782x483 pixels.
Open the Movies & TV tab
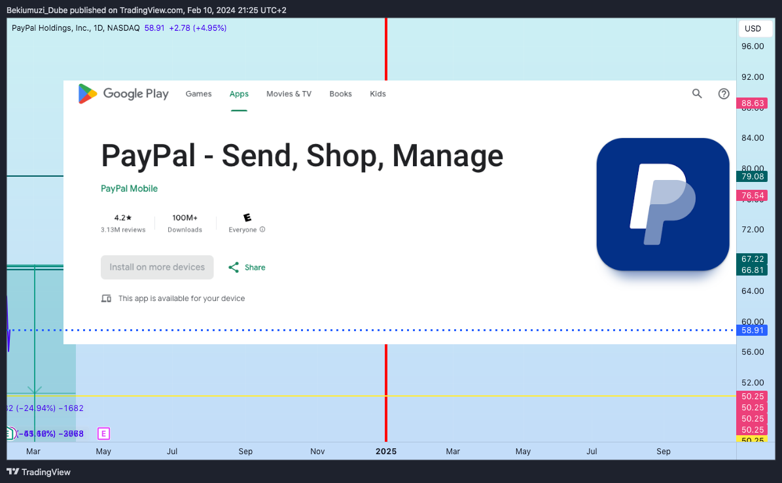pos(289,94)
